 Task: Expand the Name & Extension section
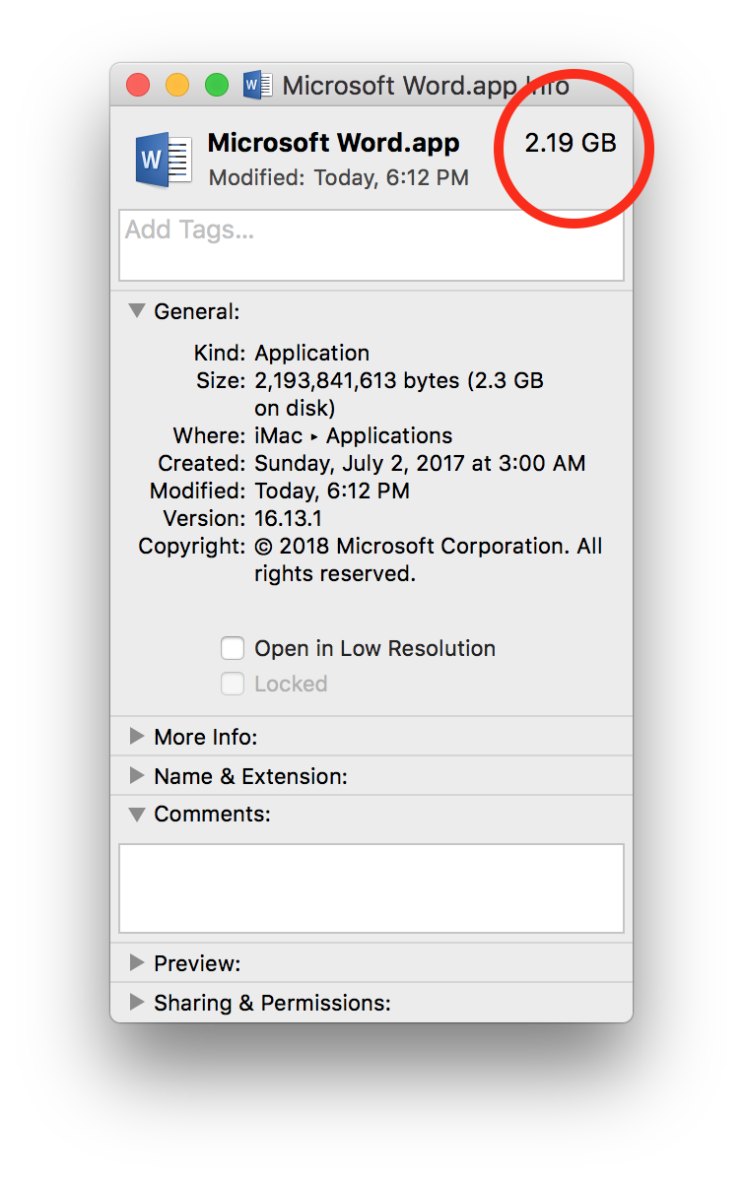[x=136, y=775]
